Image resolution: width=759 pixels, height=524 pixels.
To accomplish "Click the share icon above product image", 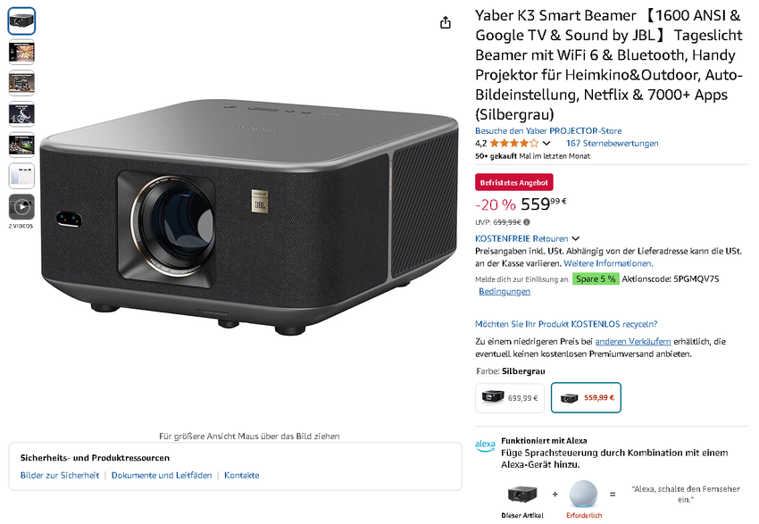I will (446, 22).
